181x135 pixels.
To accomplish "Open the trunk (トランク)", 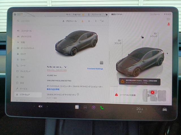I will (x=154, y=35).
